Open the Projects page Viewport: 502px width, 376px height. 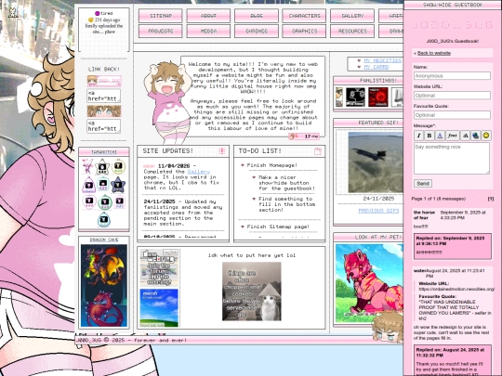pyautogui.click(x=161, y=31)
